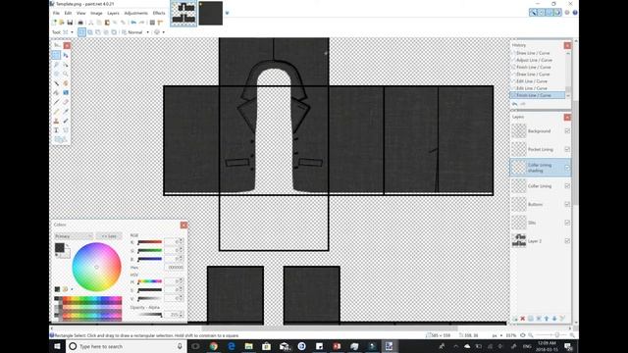Viewport: 628px width, 353px height.
Task: Click the red R slider in Colors
Action: [150, 242]
